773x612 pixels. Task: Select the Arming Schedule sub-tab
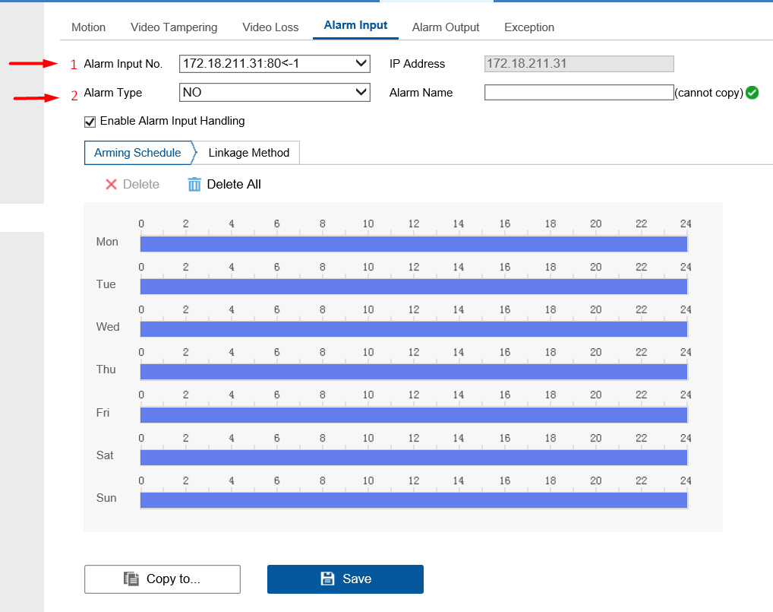point(137,153)
